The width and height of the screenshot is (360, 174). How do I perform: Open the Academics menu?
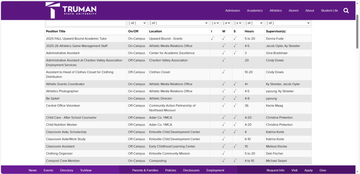coord(255,11)
